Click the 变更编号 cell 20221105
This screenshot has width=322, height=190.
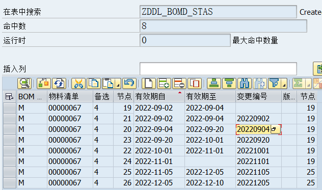(258, 172)
